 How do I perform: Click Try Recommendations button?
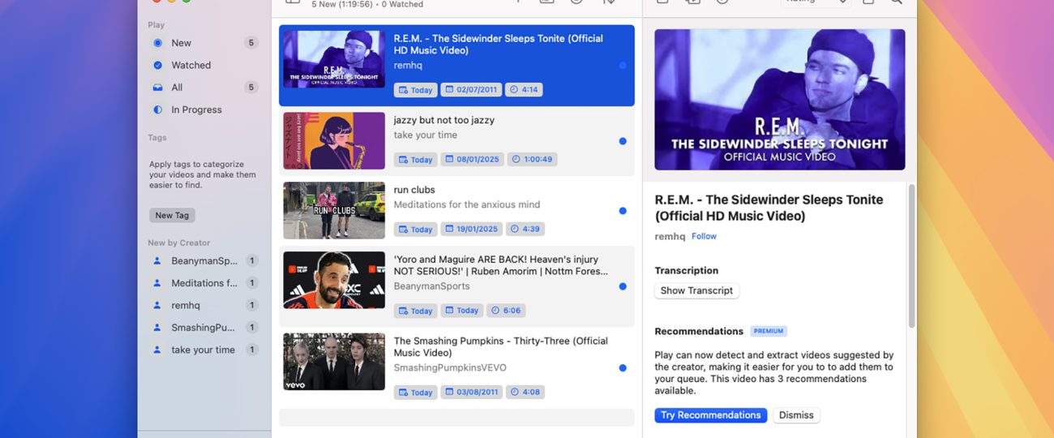(x=710, y=415)
